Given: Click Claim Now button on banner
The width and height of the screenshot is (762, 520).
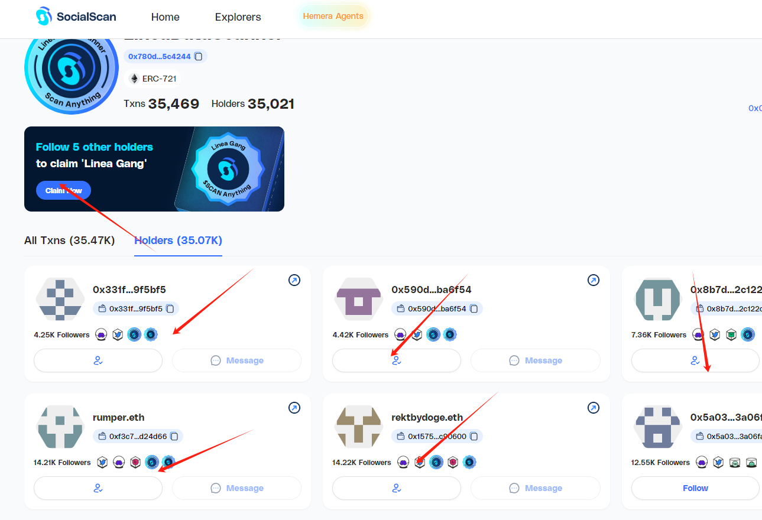Looking at the screenshot, I should click(x=64, y=190).
